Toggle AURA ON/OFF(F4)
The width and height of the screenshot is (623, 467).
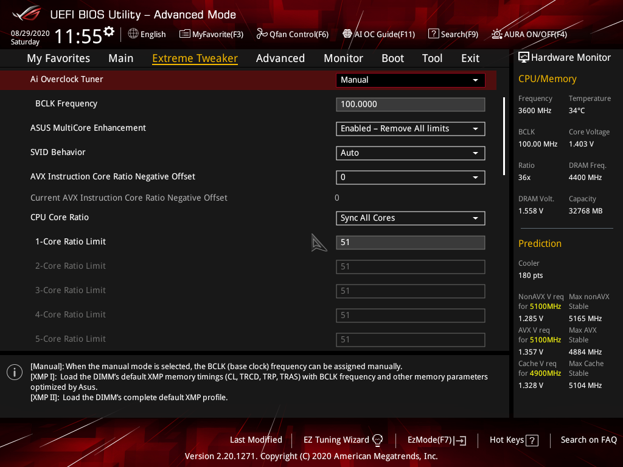529,34
